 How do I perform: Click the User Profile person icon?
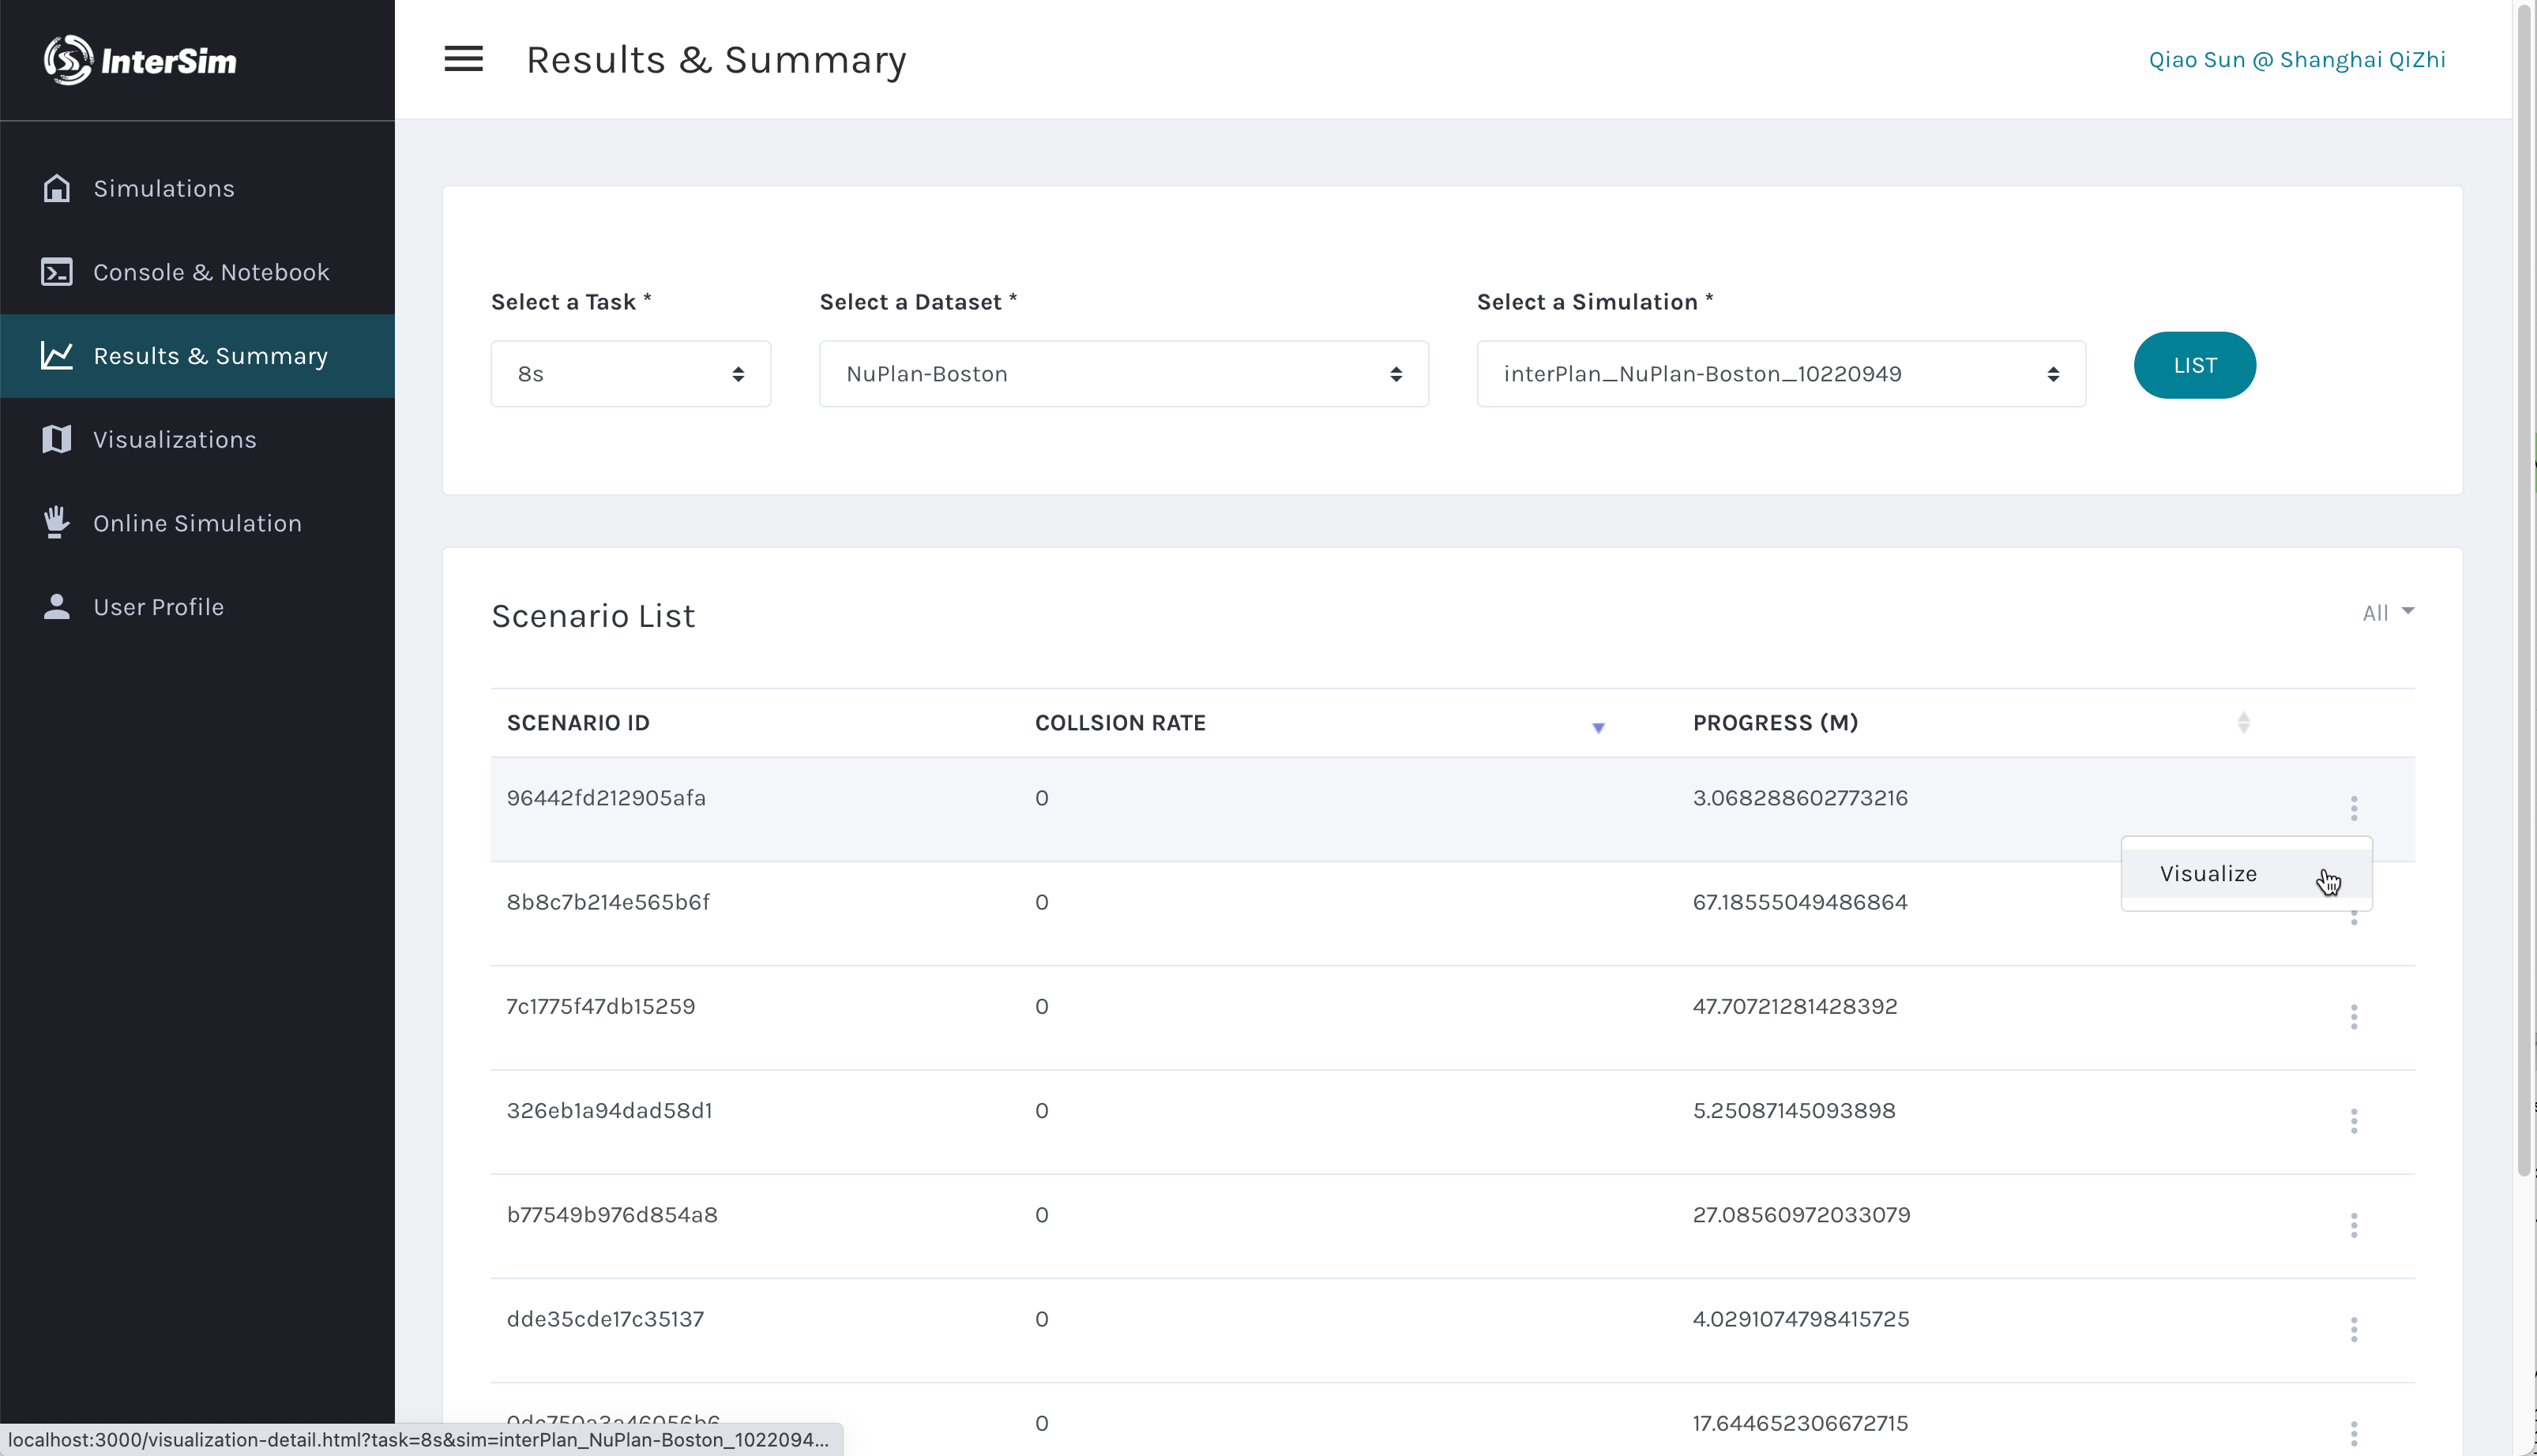[x=56, y=606]
